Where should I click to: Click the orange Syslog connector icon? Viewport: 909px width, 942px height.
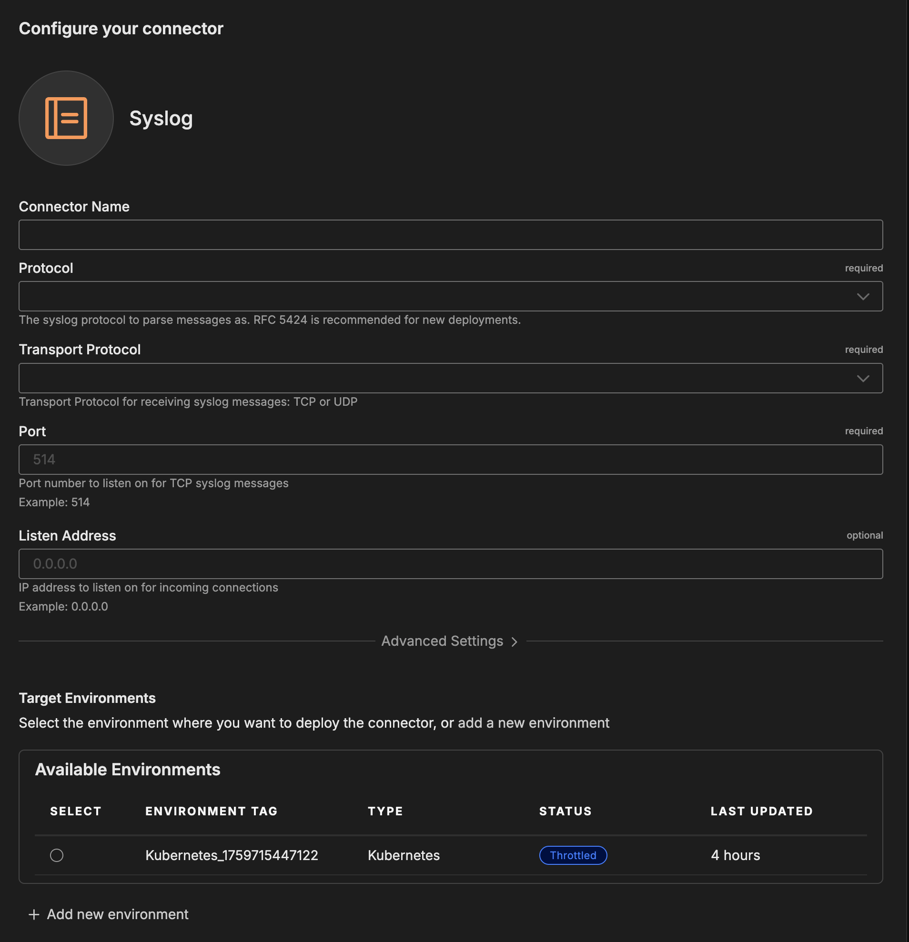pyautogui.click(x=66, y=118)
